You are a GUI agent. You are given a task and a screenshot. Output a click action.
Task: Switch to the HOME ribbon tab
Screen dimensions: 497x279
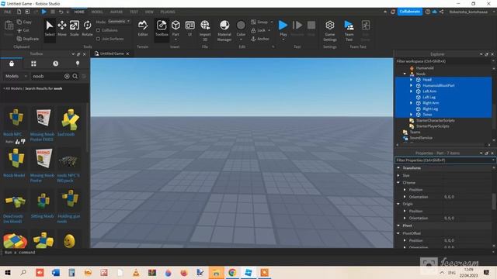(x=79, y=12)
